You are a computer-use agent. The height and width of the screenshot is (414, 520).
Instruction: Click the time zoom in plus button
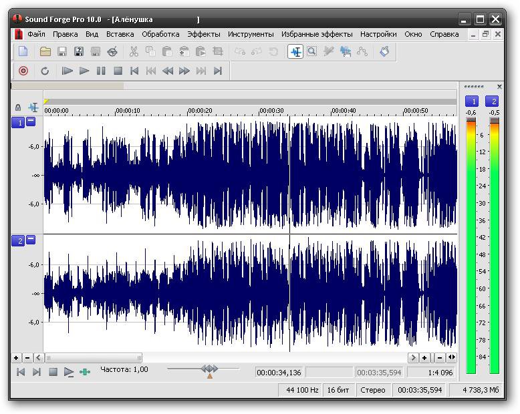click(424, 358)
